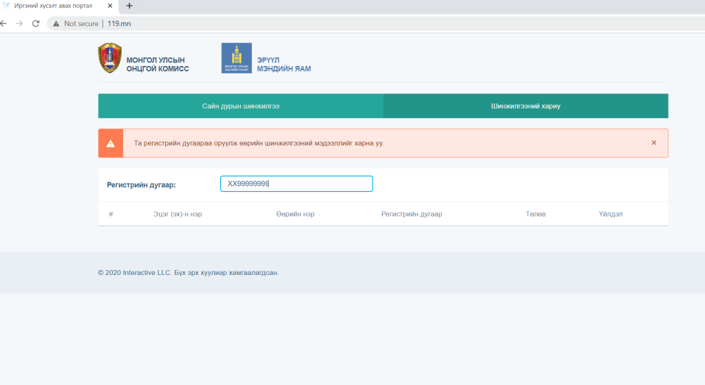Click the # column header
This screenshot has width=705, height=385.
[x=111, y=214]
